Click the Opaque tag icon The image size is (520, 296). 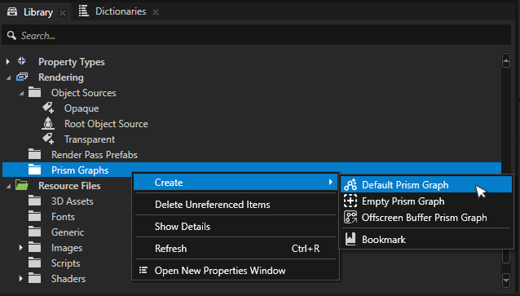tap(48, 108)
